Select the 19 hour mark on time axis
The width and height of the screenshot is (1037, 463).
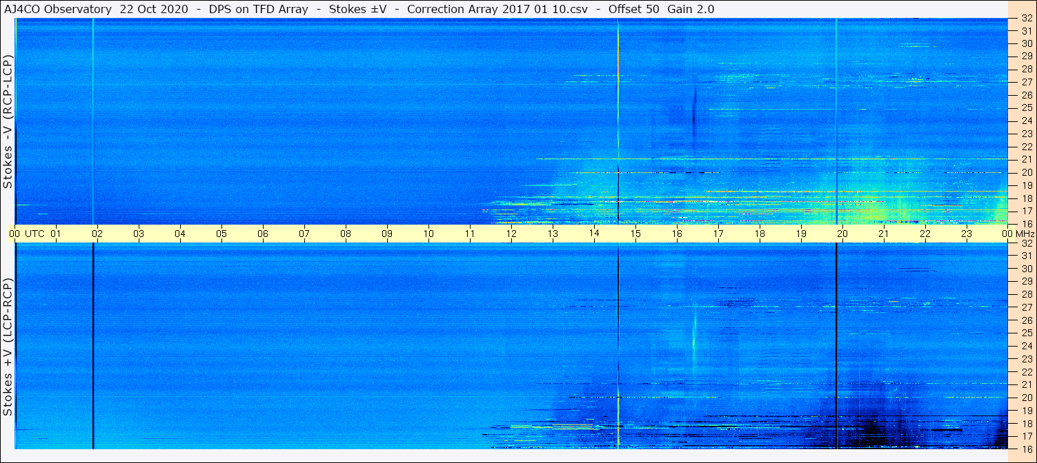(801, 234)
